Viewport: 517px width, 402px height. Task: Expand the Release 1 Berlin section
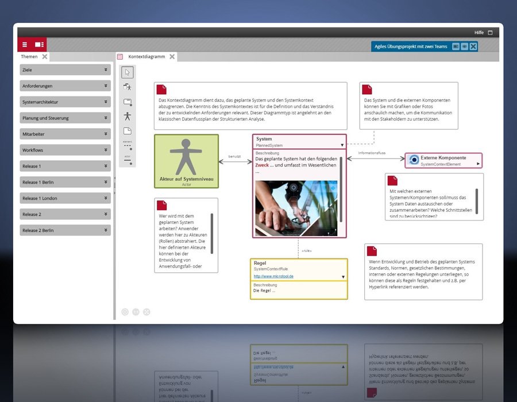(x=106, y=182)
